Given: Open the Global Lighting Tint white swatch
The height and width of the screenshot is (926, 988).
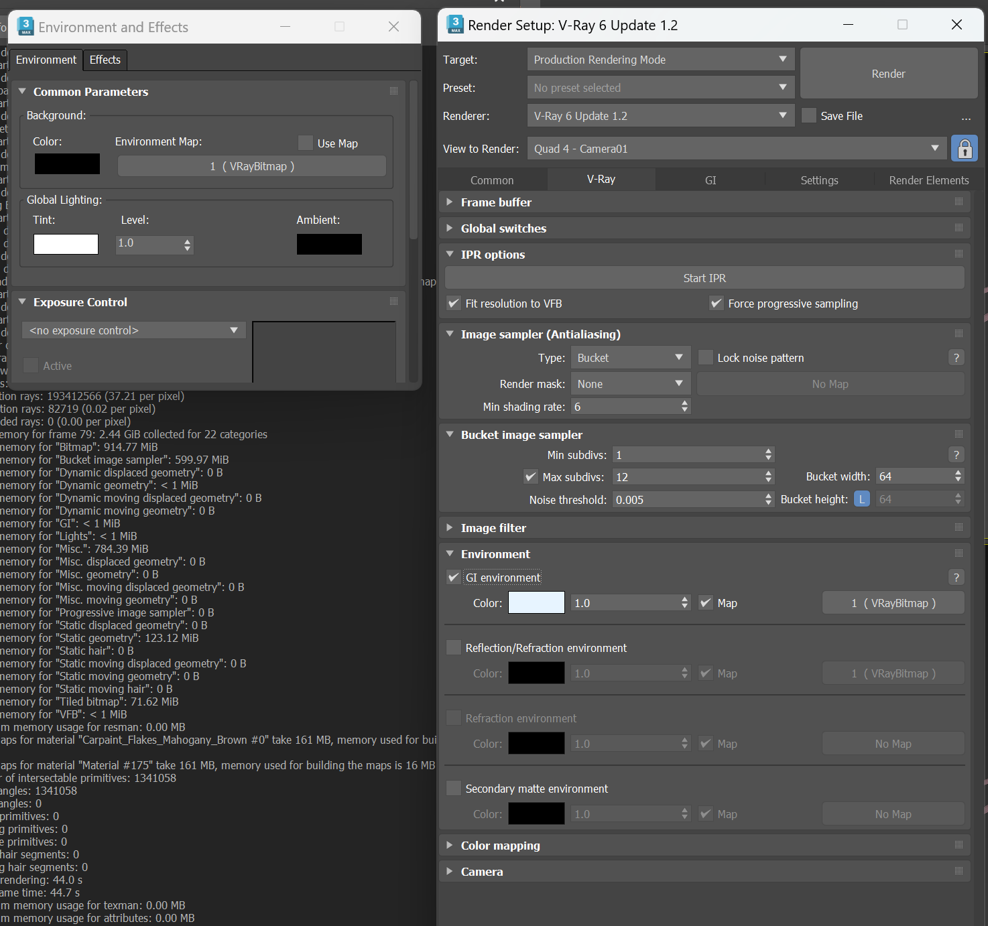Looking at the screenshot, I should [x=66, y=244].
